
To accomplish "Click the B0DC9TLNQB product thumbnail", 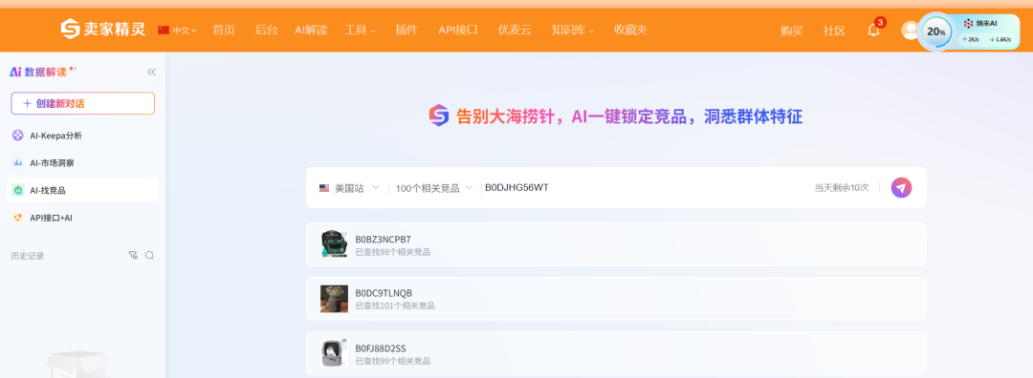I will (334, 299).
